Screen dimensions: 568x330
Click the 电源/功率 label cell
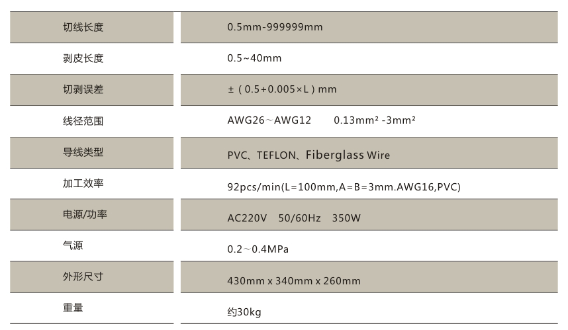pyautogui.click(x=84, y=215)
